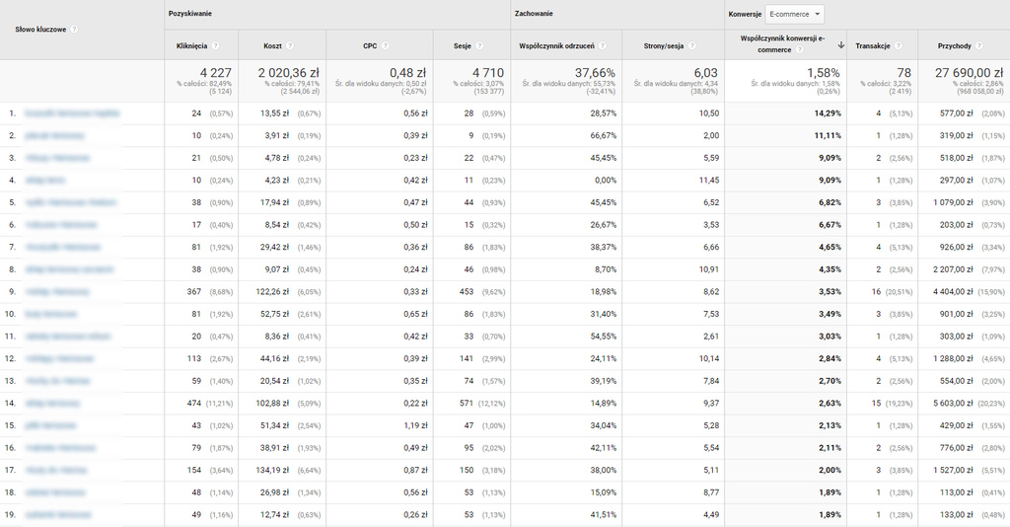The width and height of the screenshot is (1010, 527).
Task: Sort table by Przychody column
Action: pos(955,45)
